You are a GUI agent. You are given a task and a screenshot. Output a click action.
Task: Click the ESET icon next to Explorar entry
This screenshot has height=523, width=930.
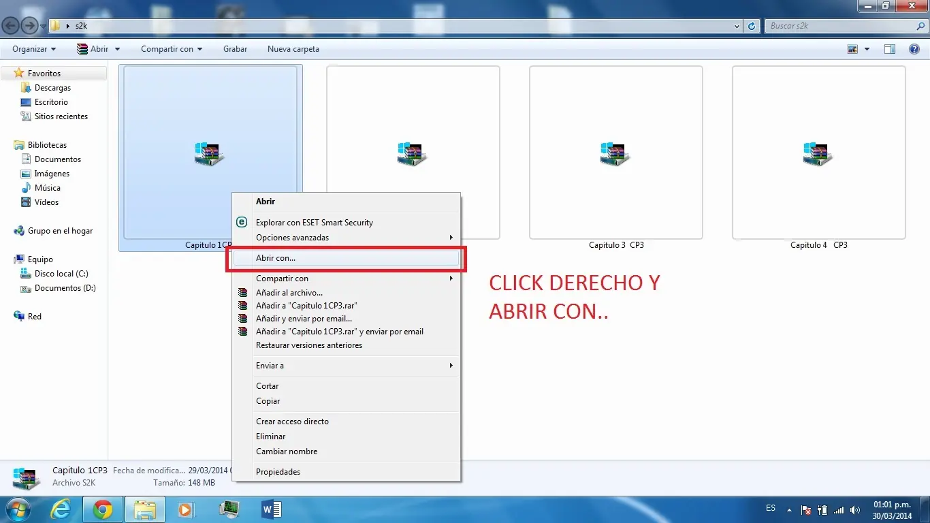(x=241, y=222)
